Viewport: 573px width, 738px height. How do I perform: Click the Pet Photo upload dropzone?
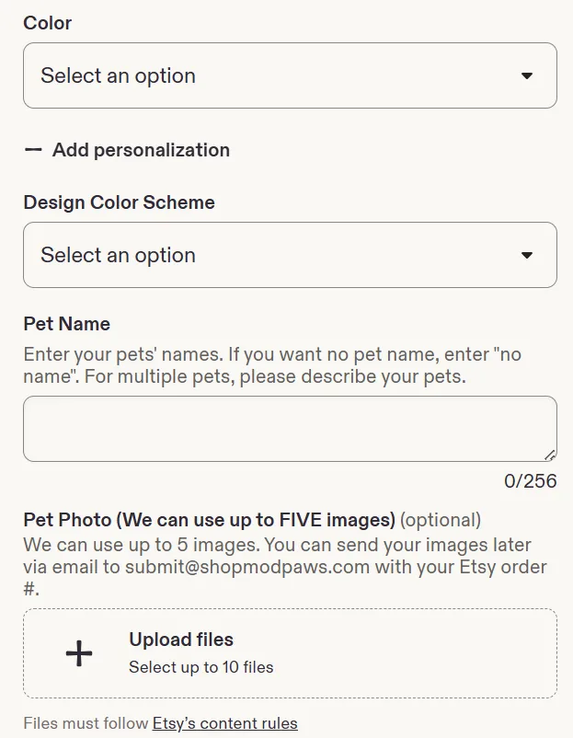click(290, 653)
